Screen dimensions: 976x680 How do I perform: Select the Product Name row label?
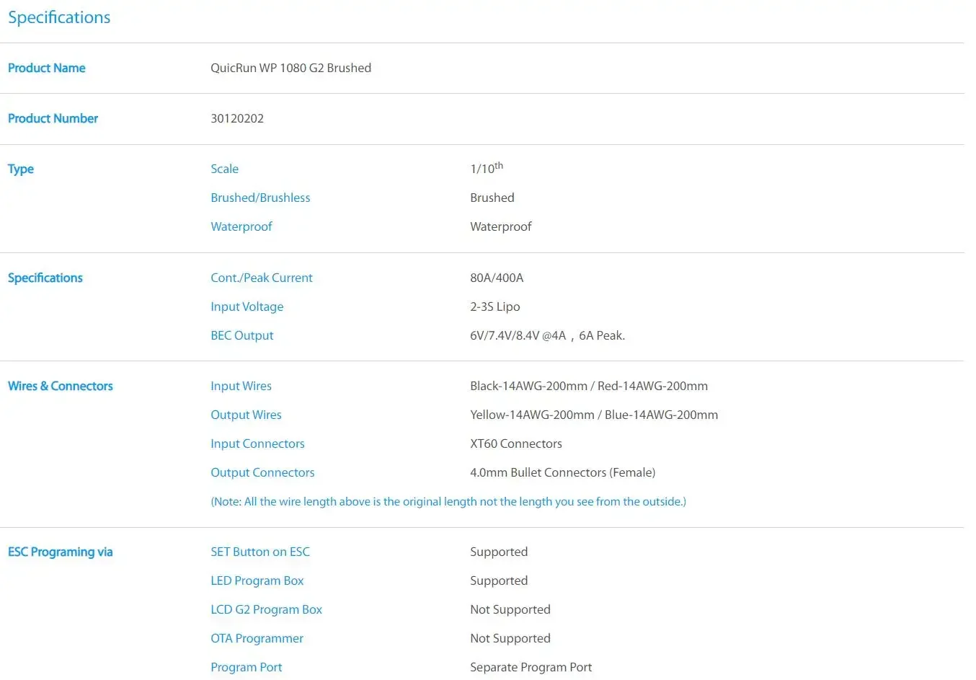click(x=47, y=68)
